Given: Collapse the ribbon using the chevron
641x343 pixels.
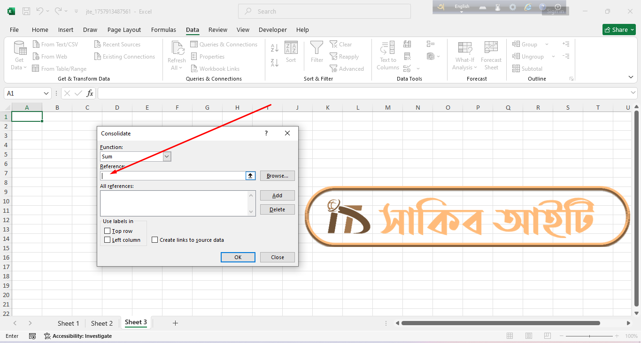Looking at the screenshot, I should click(x=631, y=77).
